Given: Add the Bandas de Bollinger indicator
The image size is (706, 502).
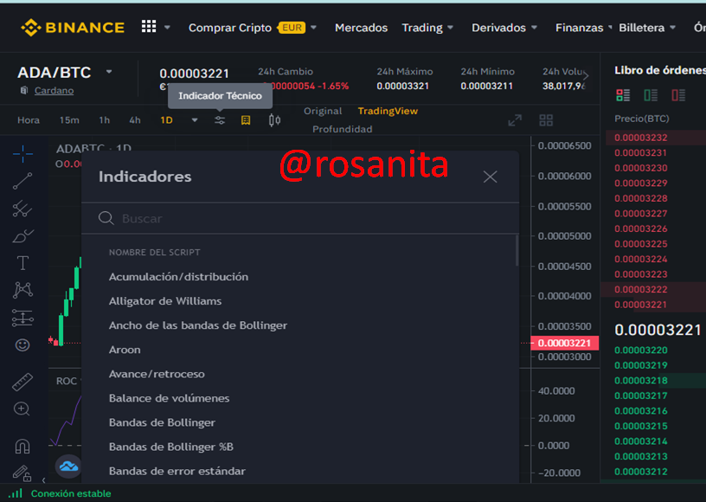Looking at the screenshot, I should click(162, 422).
